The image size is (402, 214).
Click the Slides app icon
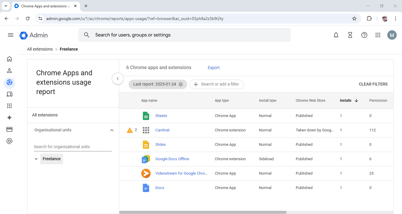point(146,145)
